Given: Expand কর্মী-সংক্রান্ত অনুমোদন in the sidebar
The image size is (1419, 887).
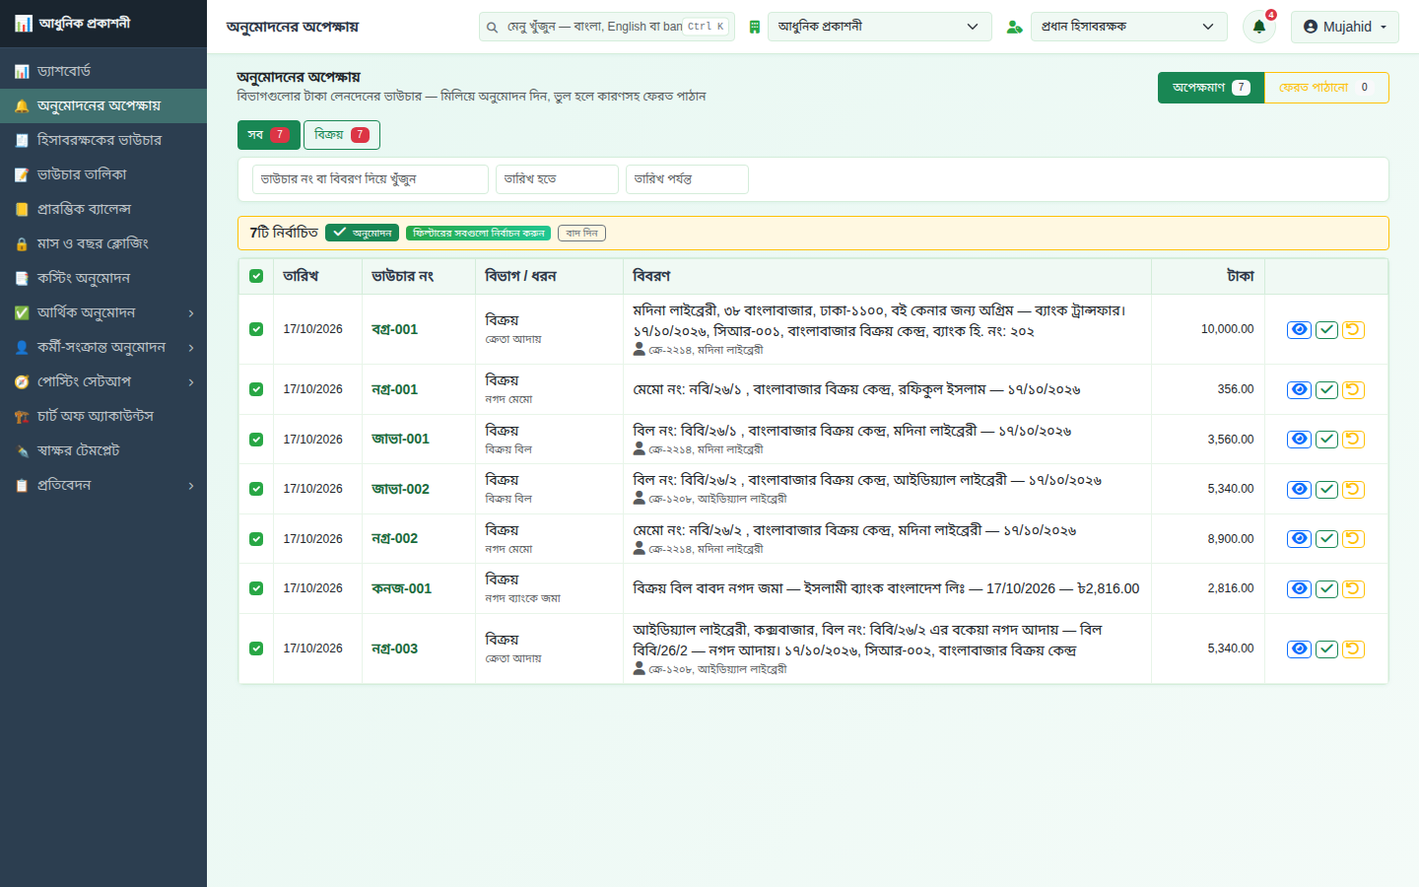Looking at the screenshot, I should tap(103, 347).
